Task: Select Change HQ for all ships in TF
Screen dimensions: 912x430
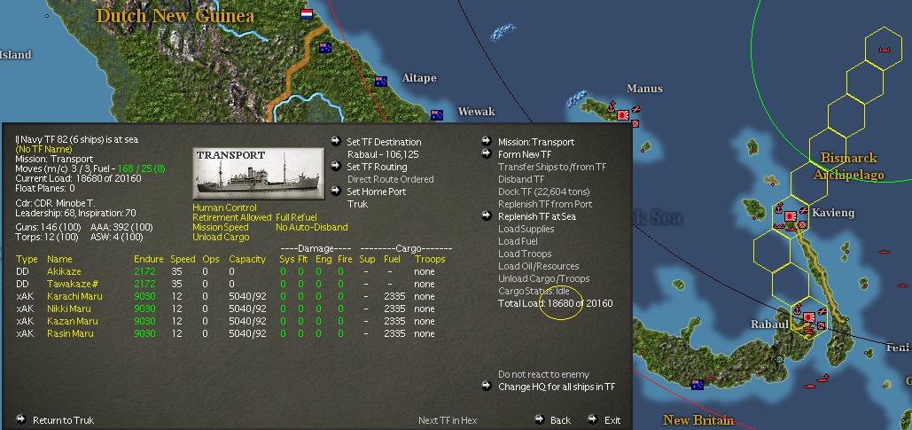Action: point(557,387)
